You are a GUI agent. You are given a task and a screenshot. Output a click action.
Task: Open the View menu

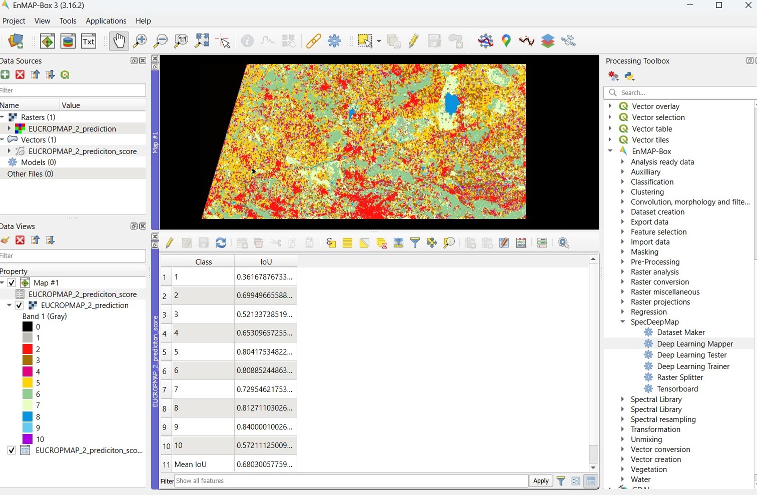point(42,21)
